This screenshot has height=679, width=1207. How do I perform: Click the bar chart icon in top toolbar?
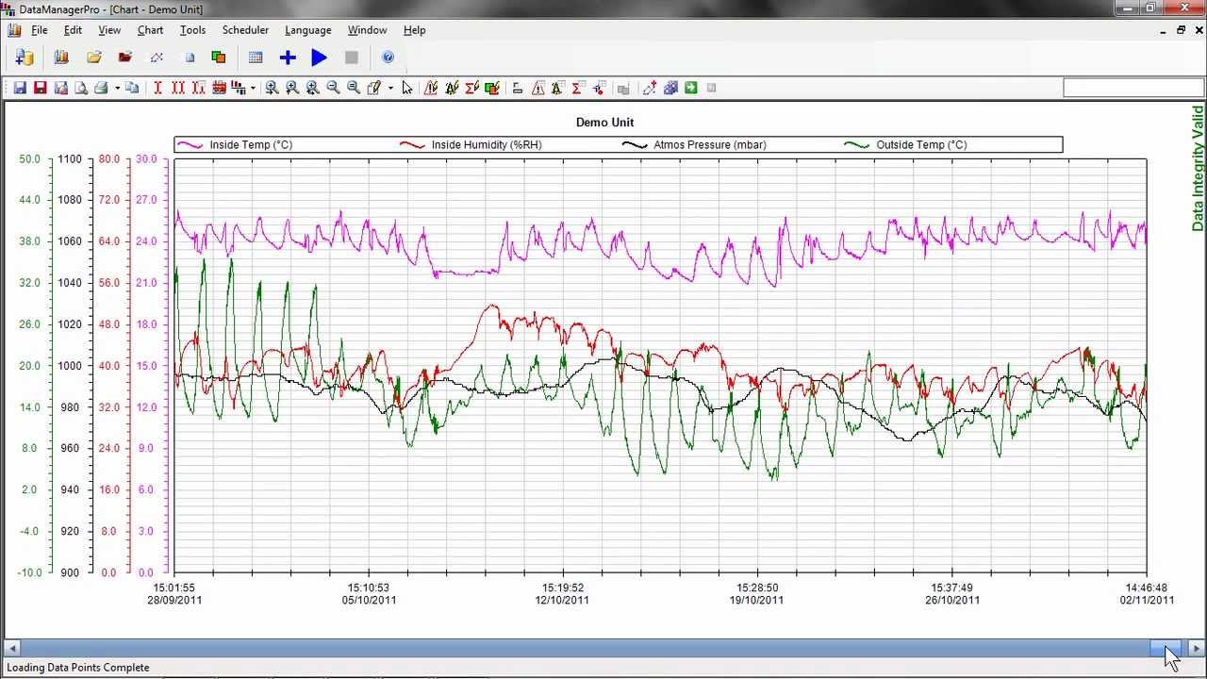point(61,58)
